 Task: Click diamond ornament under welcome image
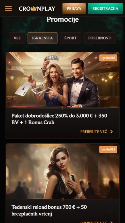(x=63, y=108)
